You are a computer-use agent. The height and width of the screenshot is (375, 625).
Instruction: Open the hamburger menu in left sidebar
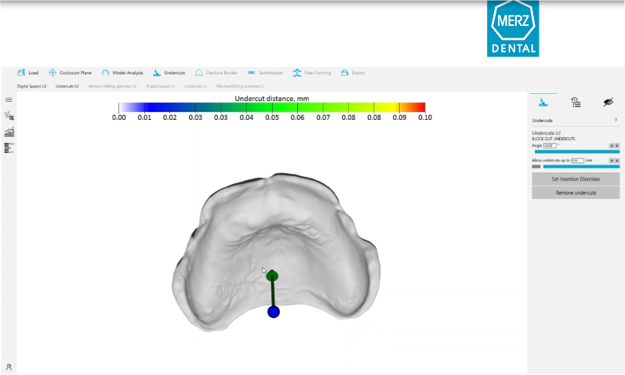(9, 99)
